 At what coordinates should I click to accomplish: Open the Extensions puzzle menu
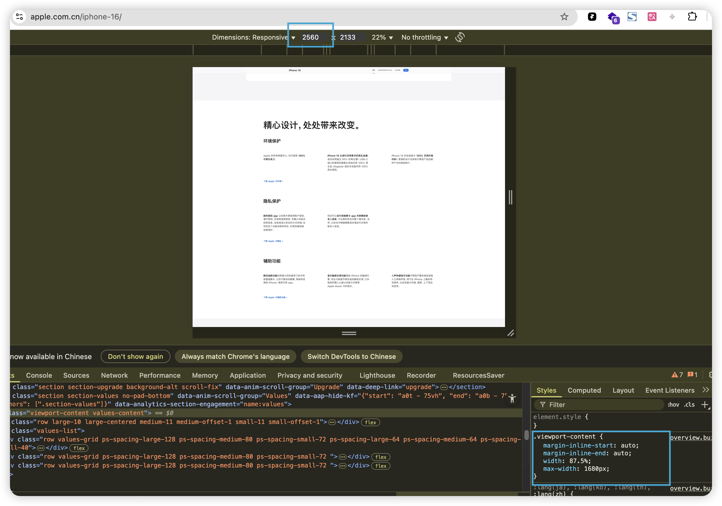pos(692,17)
